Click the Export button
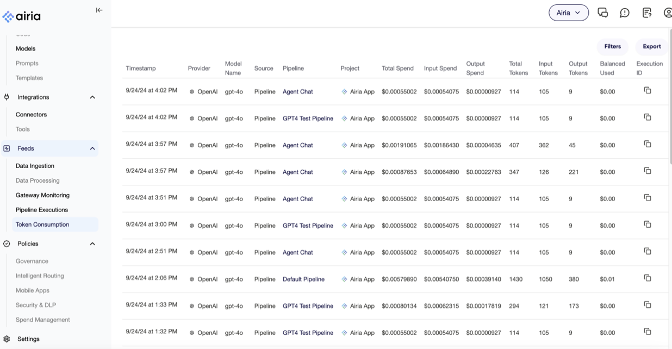This screenshot has width=672, height=349. coord(651,47)
